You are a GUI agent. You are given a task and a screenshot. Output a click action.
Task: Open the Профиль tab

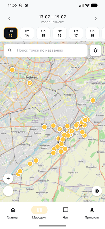point(92,213)
